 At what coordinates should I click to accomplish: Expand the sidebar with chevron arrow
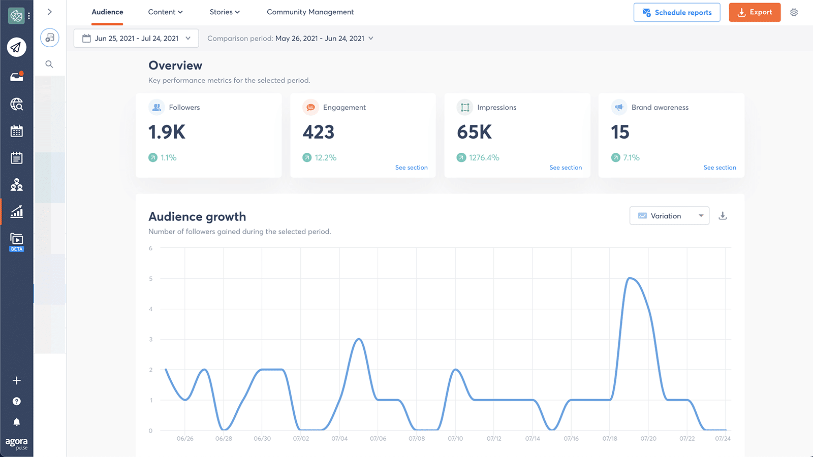coord(49,12)
